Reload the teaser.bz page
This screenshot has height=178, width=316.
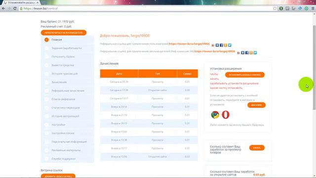[15, 8]
